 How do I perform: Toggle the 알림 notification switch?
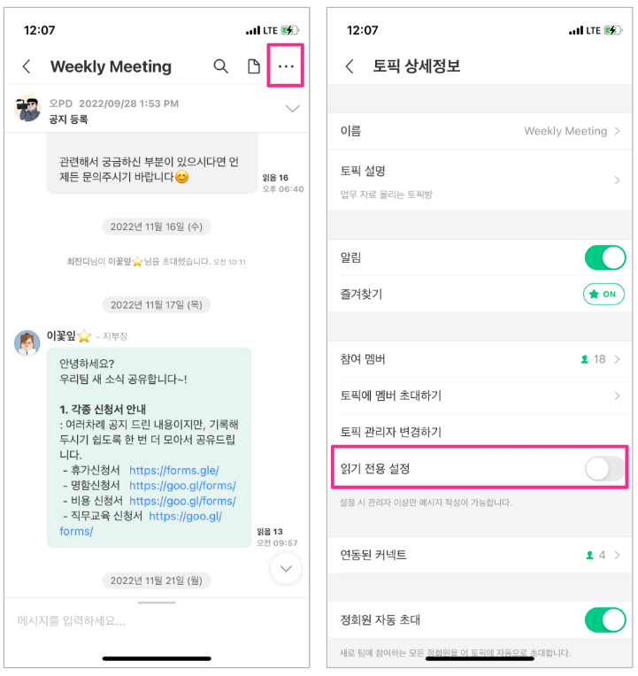[604, 257]
